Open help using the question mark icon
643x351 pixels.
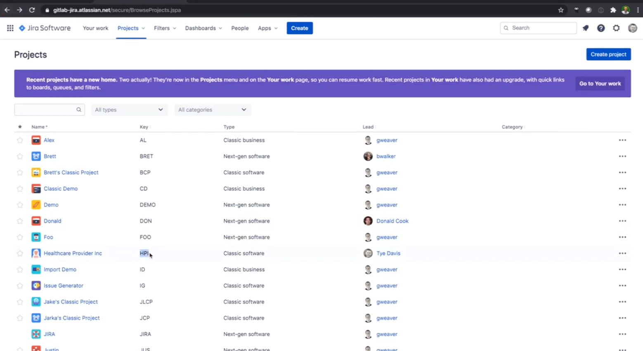click(601, 28)
